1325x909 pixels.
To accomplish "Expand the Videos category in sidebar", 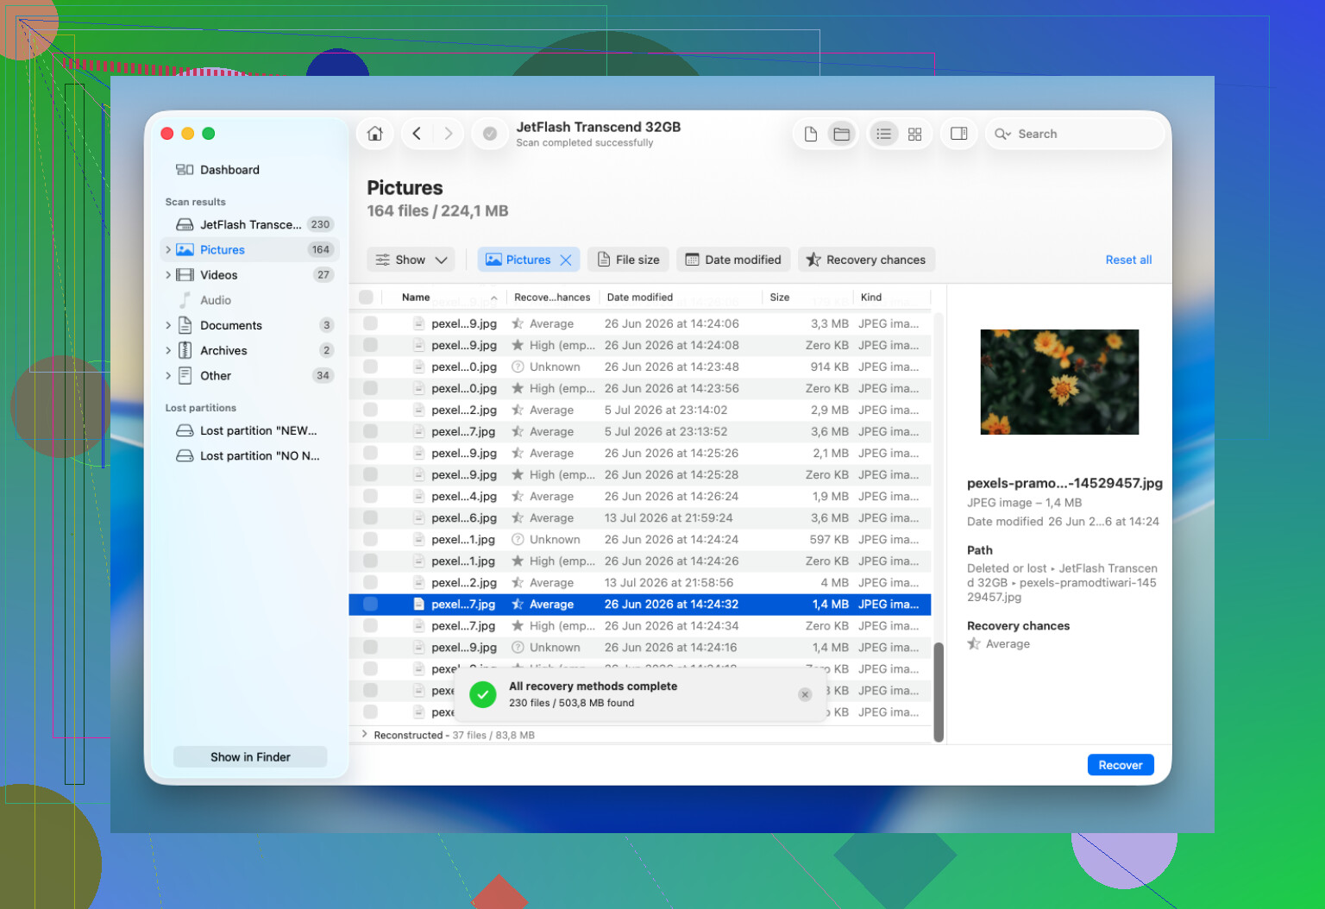I will (168, 275).
